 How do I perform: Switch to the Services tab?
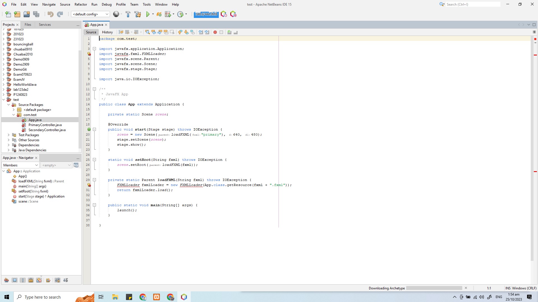coord(45,25)
